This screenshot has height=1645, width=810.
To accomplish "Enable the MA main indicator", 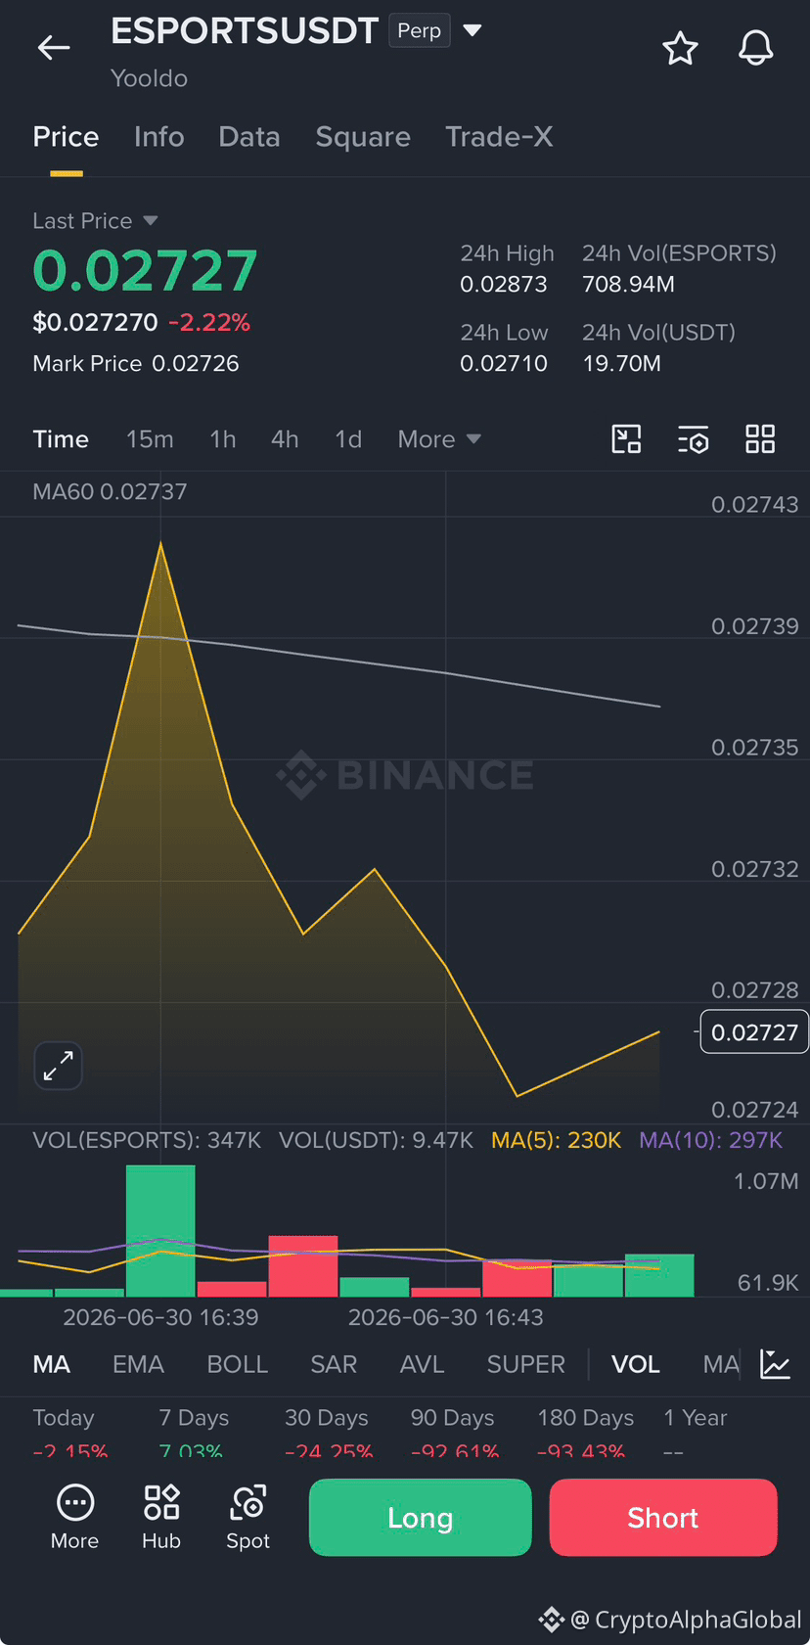I will coord(52,1364).
